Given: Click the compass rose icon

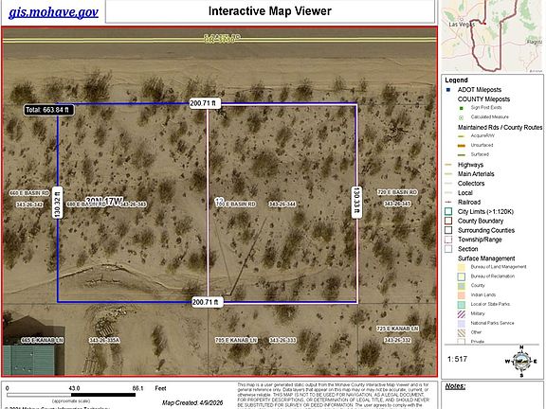Looking at the screenshot, I should pos(521,362).
